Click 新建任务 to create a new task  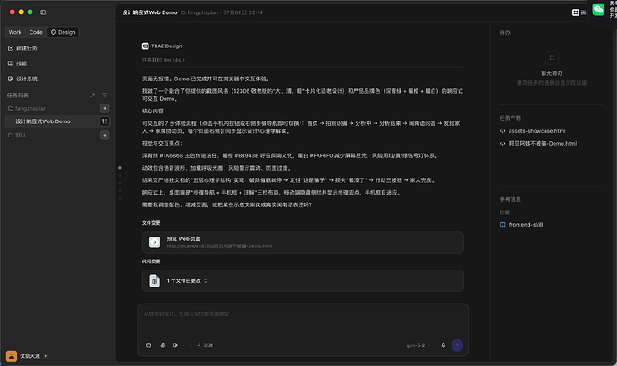click(x=23, y=48)
